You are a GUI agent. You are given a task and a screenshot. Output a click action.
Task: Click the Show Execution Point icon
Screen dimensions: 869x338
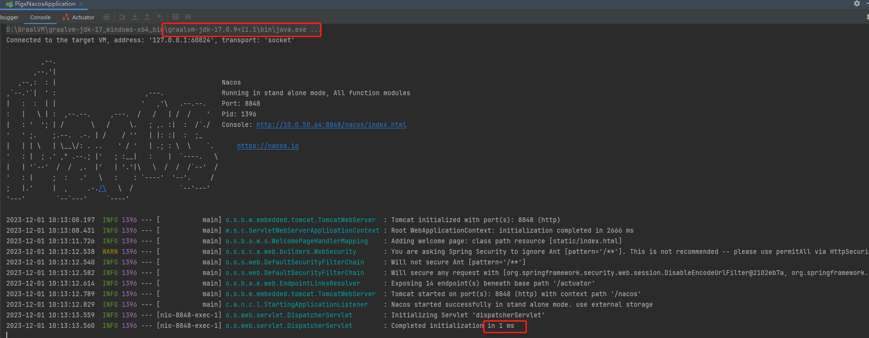[106, 17]
